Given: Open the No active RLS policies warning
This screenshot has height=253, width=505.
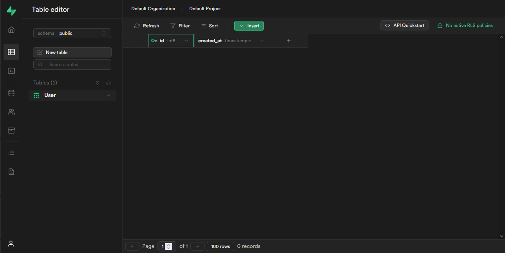Looking at the screenshot, I should pos(465,25).
